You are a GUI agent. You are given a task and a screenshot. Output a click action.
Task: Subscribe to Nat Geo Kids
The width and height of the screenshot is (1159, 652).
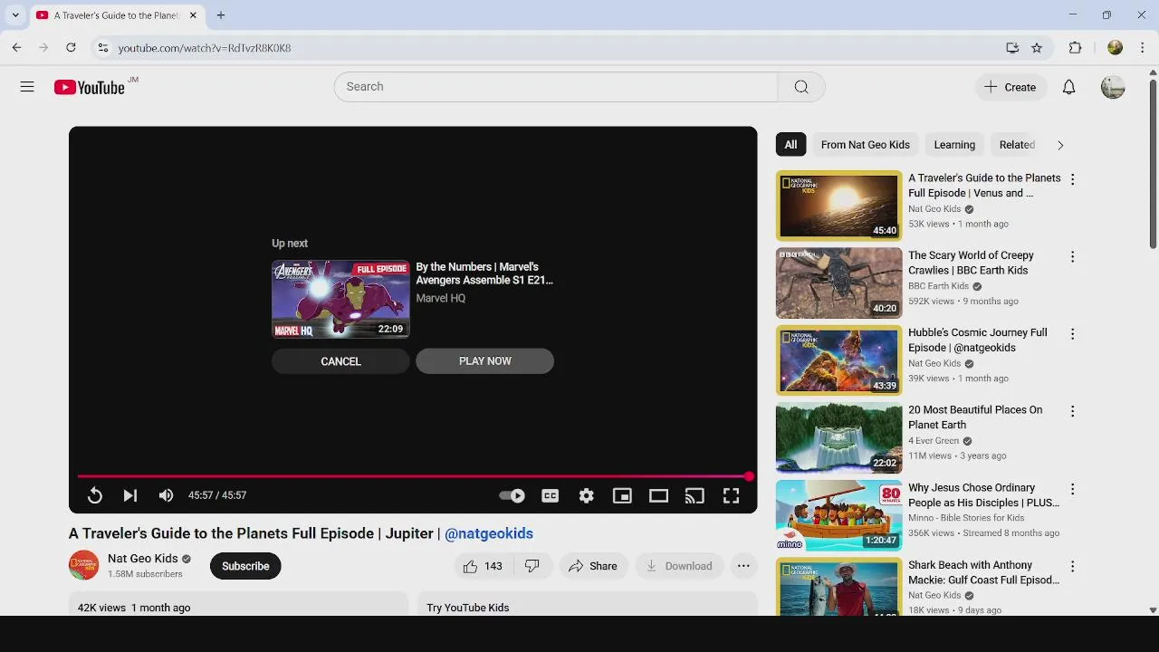[245, 566]
